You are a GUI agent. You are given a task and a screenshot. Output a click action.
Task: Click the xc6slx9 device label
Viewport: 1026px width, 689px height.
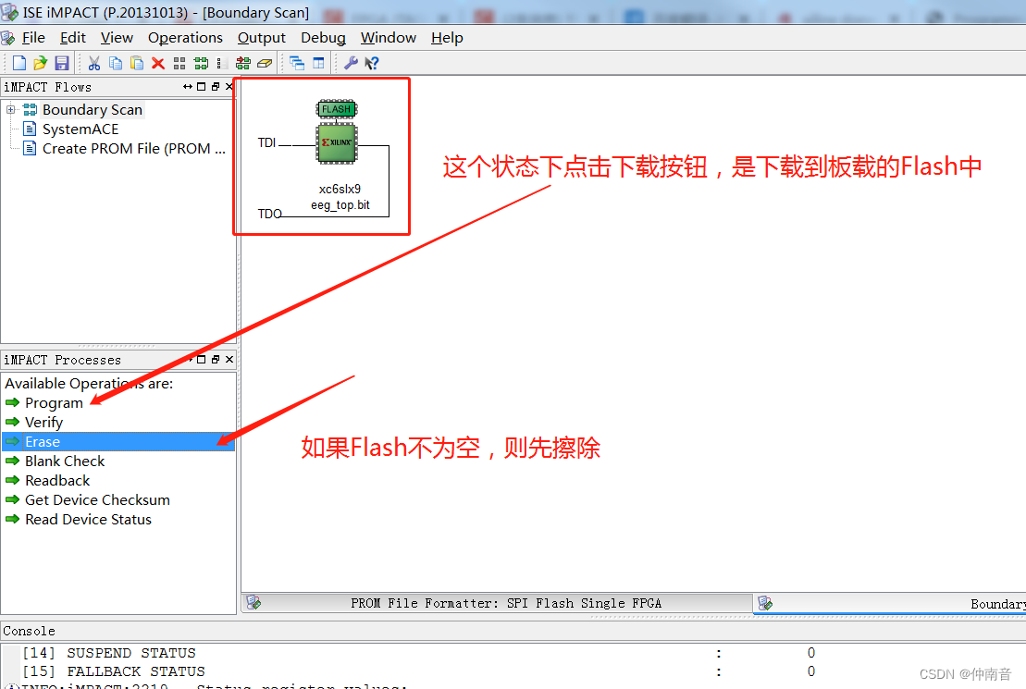click(340, 189)
